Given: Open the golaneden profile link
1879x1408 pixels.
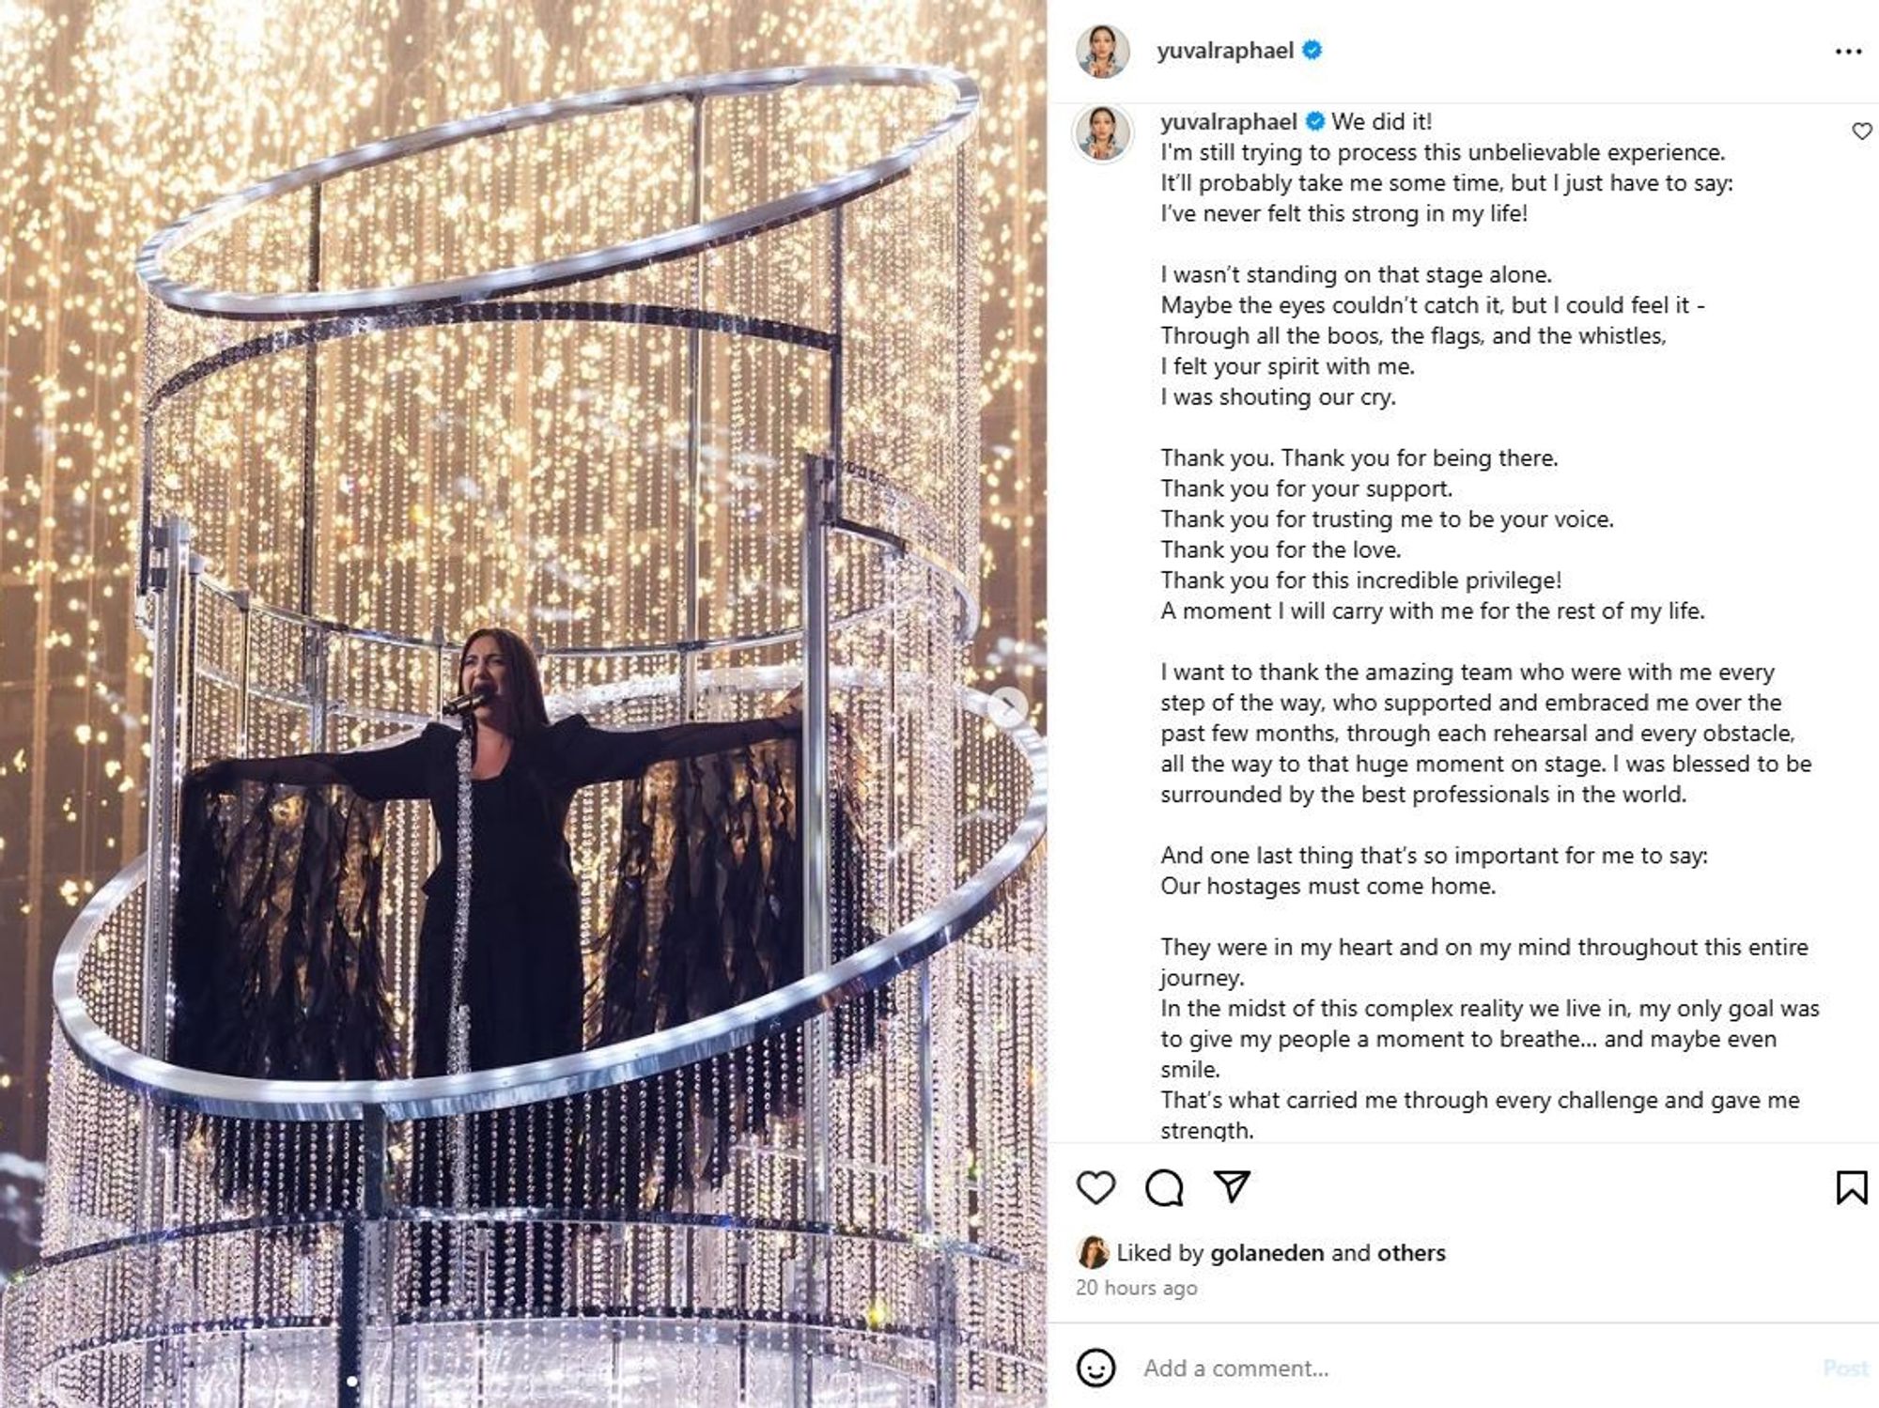Looking at the screenshot, I should pyautogui.click(x=1266, y=1252).
